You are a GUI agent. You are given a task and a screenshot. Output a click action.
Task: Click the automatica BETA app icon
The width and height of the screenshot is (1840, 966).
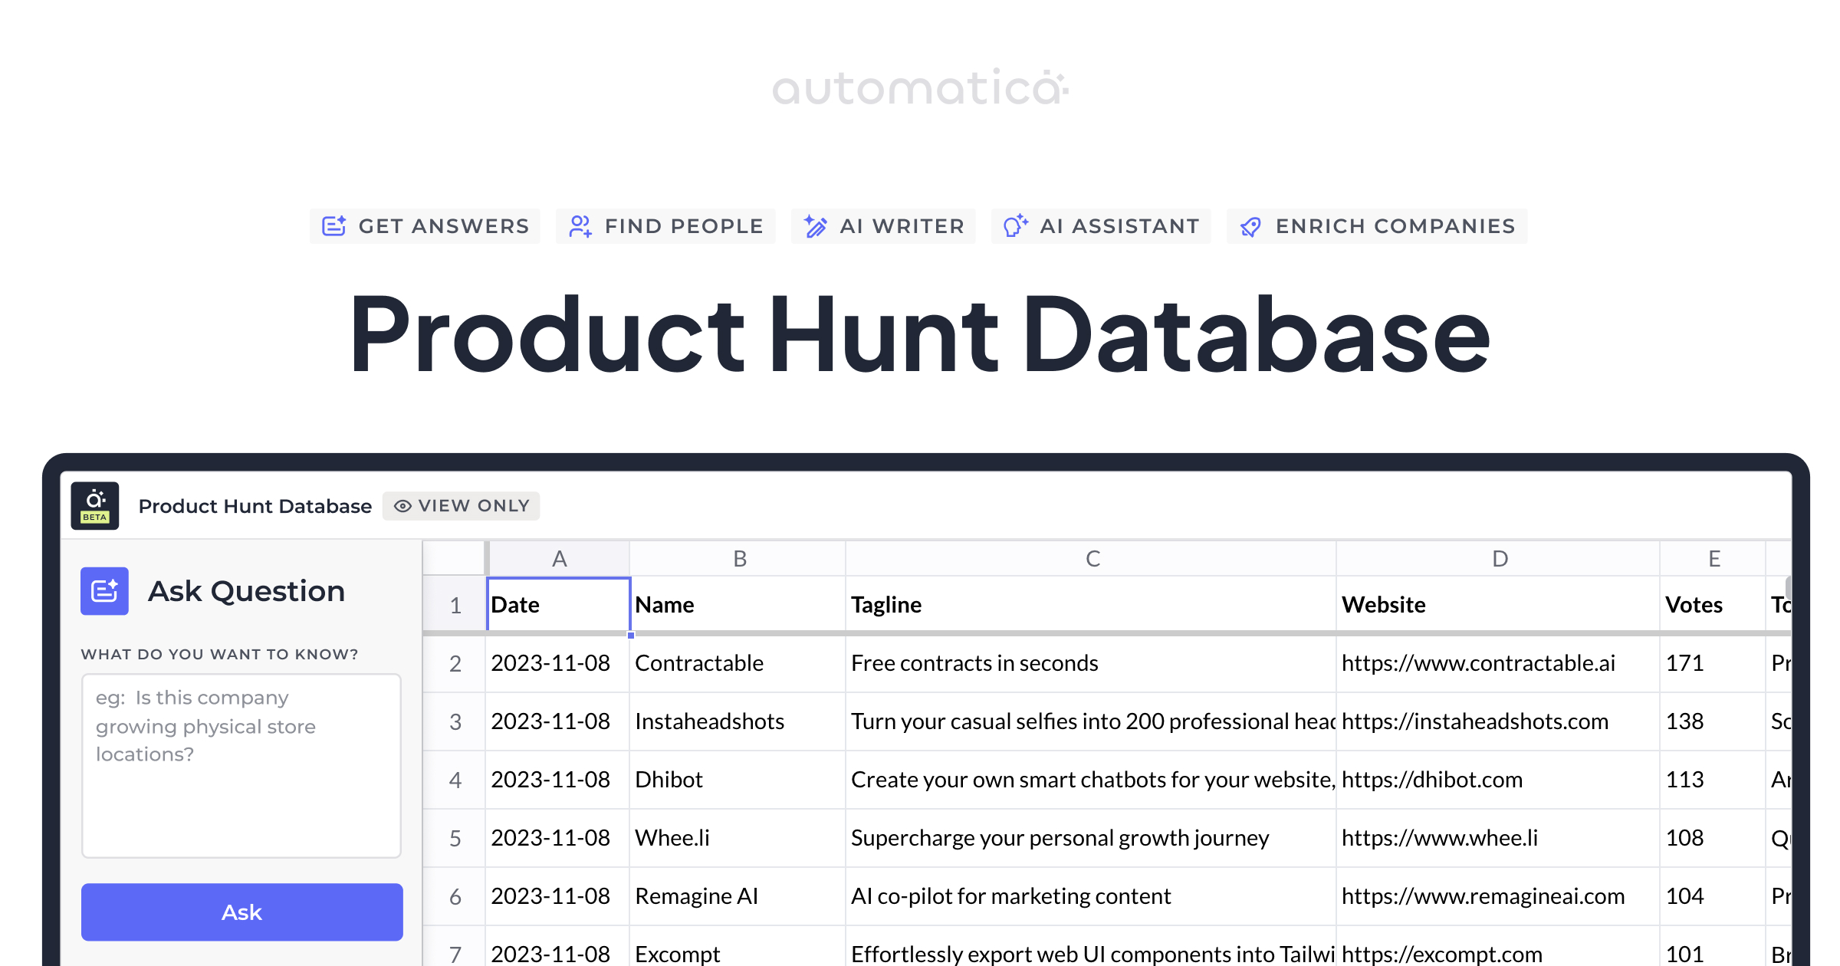95,506
